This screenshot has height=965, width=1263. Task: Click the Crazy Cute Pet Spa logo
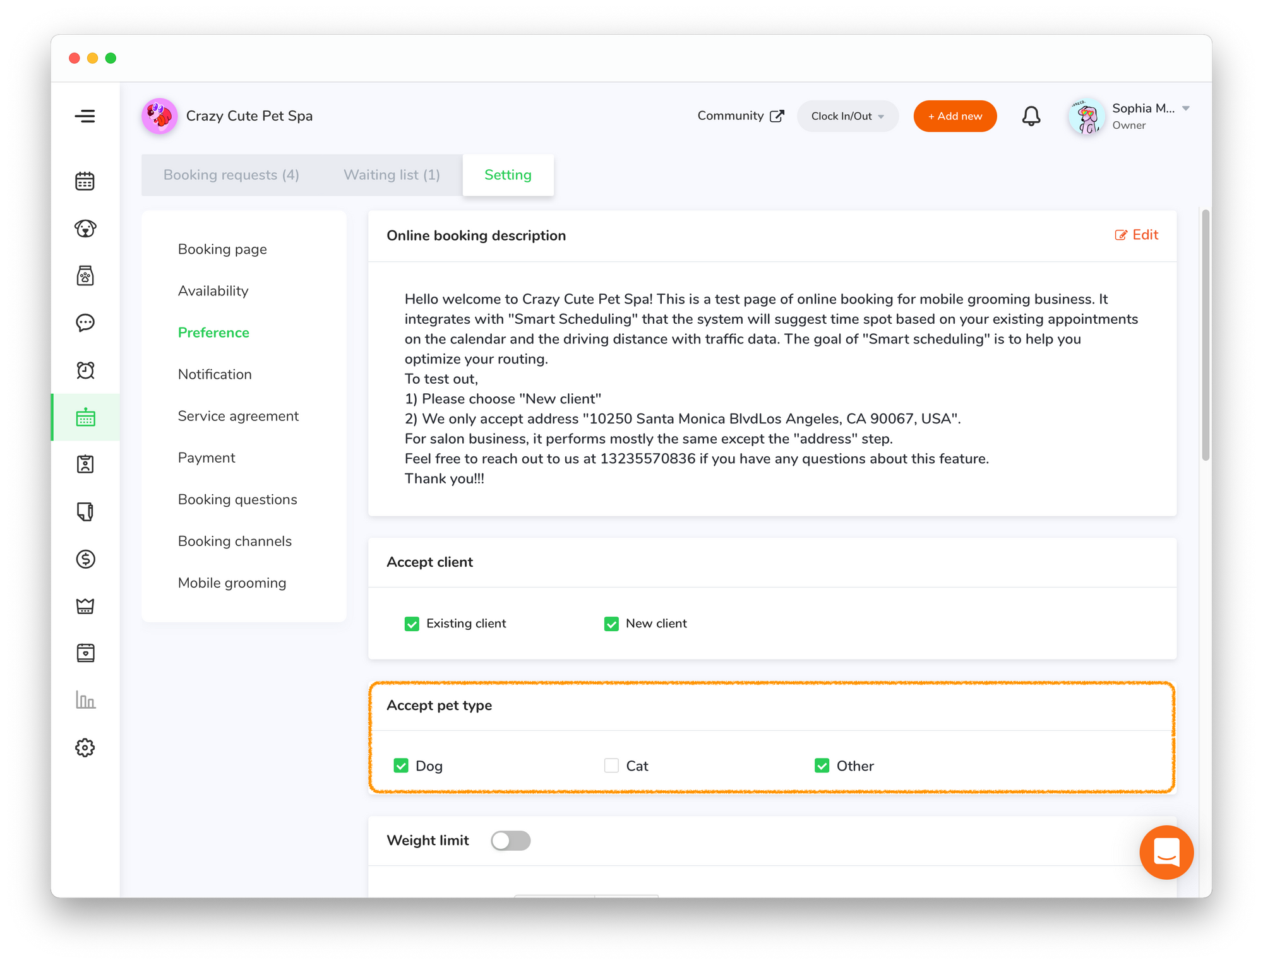pyautogui.click(x=159, y=116)
